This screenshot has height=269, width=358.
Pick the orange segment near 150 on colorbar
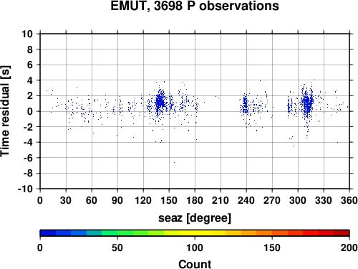[x=272, y=233]
